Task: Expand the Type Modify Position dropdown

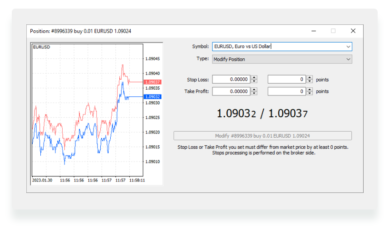Action: tap(282, 59)
